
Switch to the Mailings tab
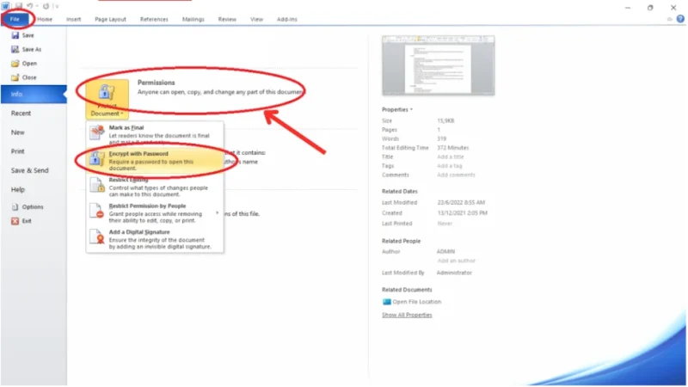(x=193, y=19)
